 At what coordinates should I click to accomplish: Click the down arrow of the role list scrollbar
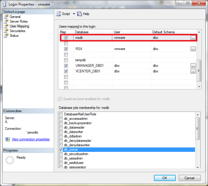[x=198, y=167]
